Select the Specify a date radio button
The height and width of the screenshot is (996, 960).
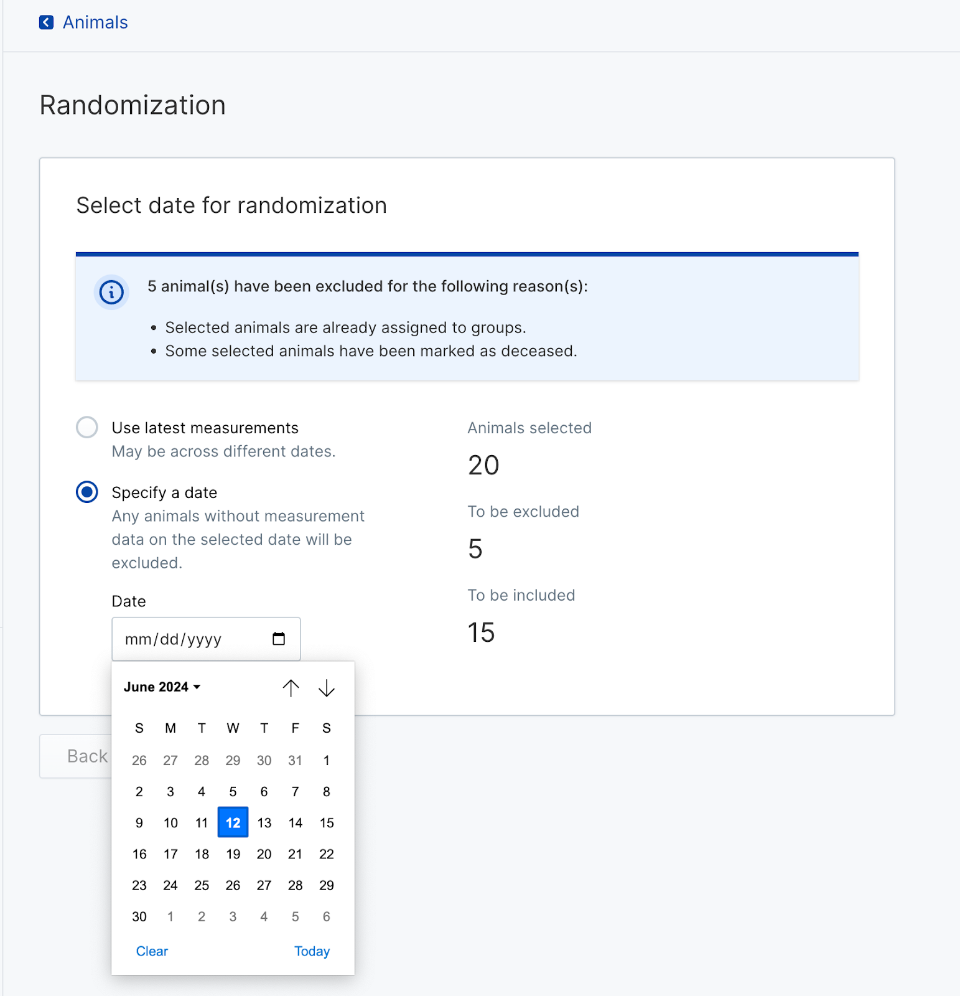click(87, 492)
